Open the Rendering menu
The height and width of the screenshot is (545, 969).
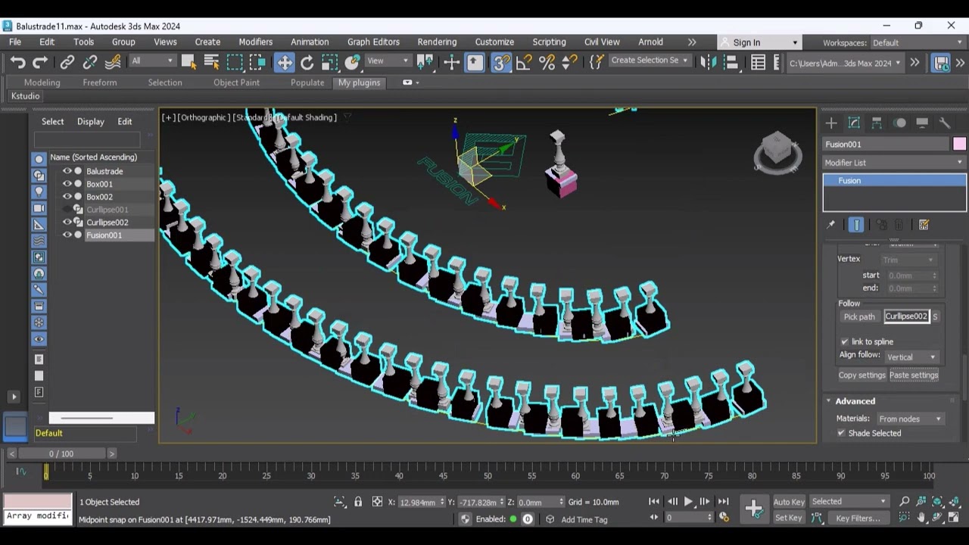[x=437, y=42]
